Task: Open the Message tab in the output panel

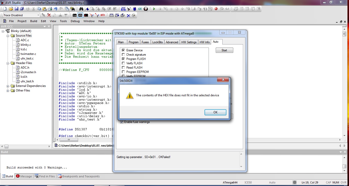Action: pos(24,176)
